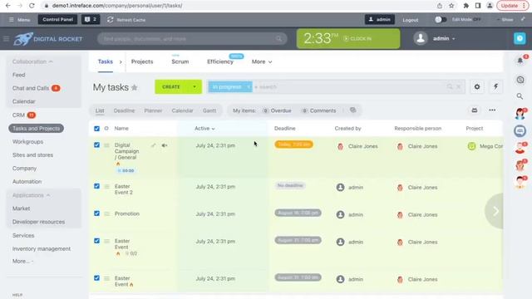Switch to Gantt view
Image resolution: width=532 pixels, height=299 pixels.
click(x=209, y=110)
